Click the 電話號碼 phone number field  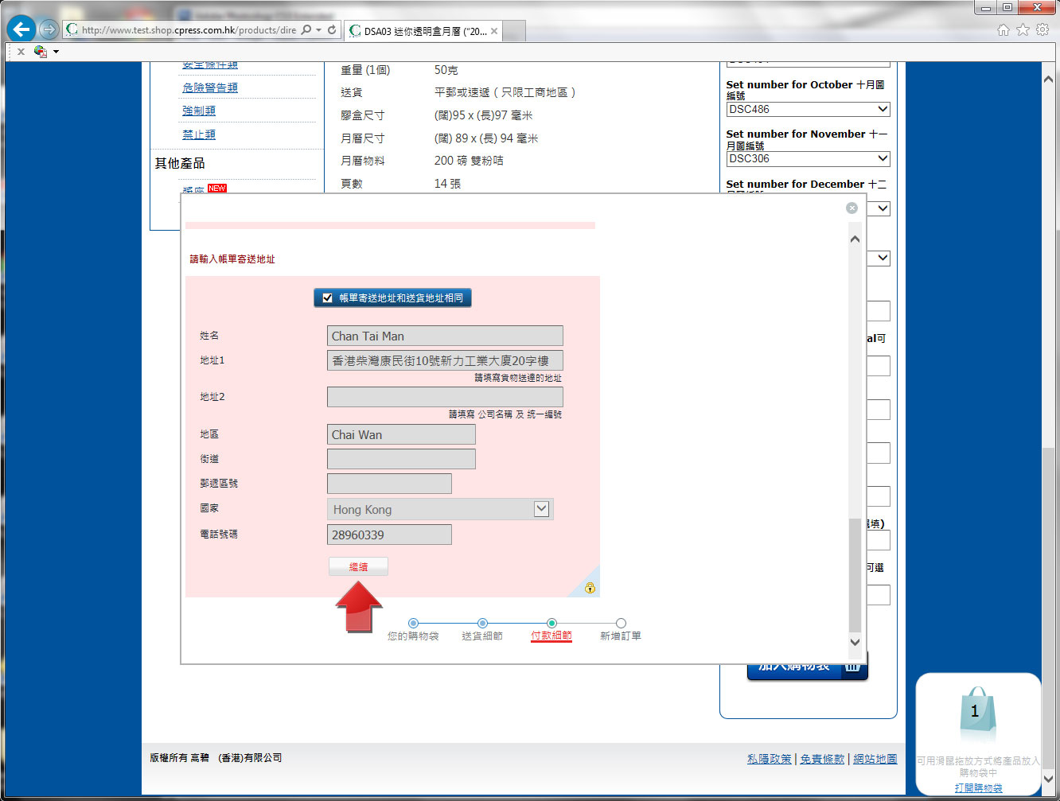[389, 535]
